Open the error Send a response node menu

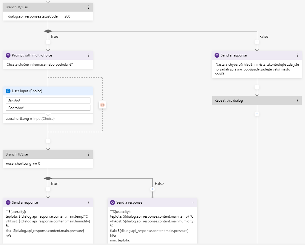click(x=297, y=55)
